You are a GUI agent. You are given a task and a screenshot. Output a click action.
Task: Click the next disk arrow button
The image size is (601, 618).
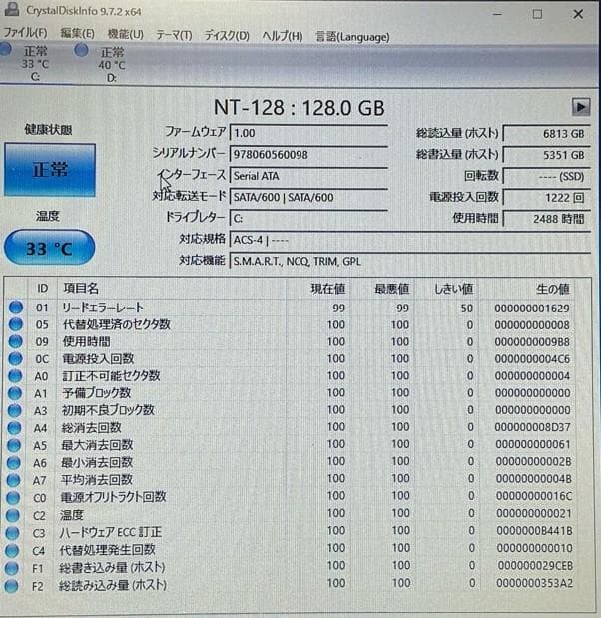click(x=581, y=107)
